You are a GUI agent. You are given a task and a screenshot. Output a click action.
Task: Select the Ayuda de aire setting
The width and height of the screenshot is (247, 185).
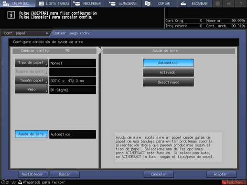click(32, 134)
